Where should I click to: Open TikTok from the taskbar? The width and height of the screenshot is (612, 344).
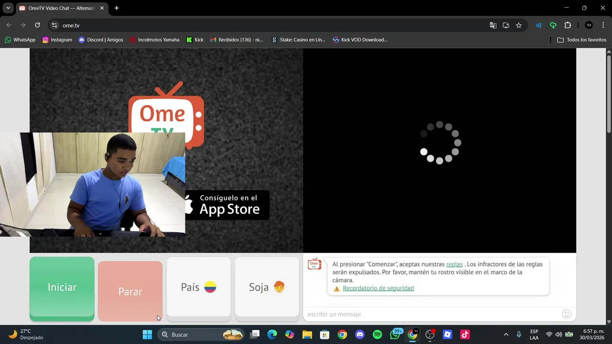tap(465, 334)
